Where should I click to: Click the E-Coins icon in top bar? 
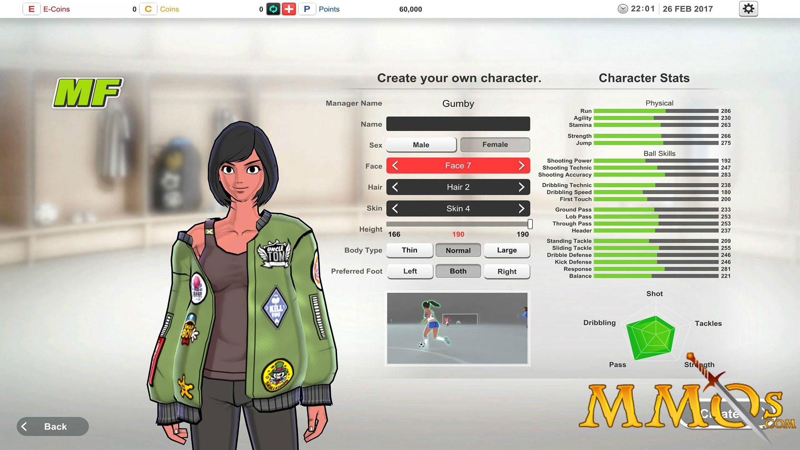[31, 9]
